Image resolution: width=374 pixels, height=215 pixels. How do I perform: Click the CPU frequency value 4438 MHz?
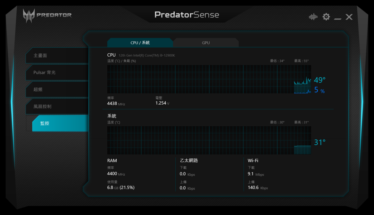116,104
